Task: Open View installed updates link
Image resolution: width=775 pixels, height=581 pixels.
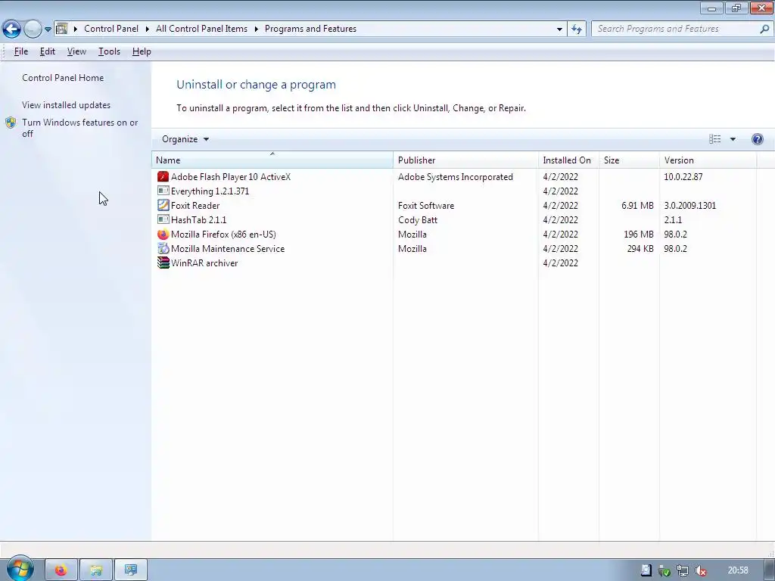Action: [x=67, y=104]
